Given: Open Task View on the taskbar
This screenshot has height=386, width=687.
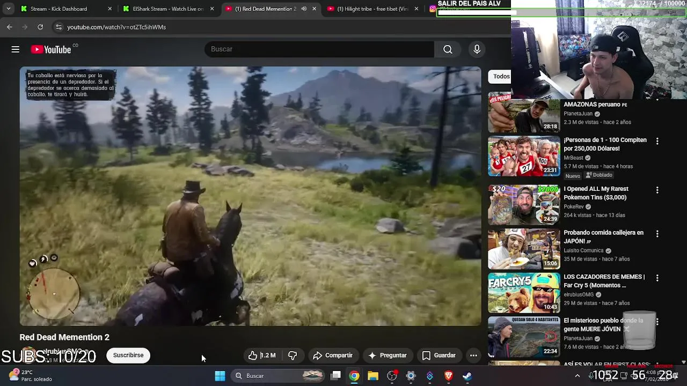Looking at the screenshot, I should [335, 376].
